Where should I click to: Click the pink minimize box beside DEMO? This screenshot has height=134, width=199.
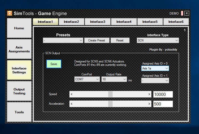pyautogui.click(x=182, y=13)
